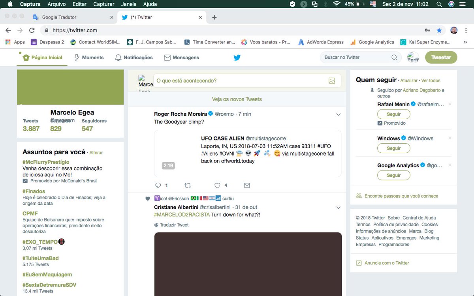Reload the page with the refresh icon
474x296 pixels.
point(32,30)
